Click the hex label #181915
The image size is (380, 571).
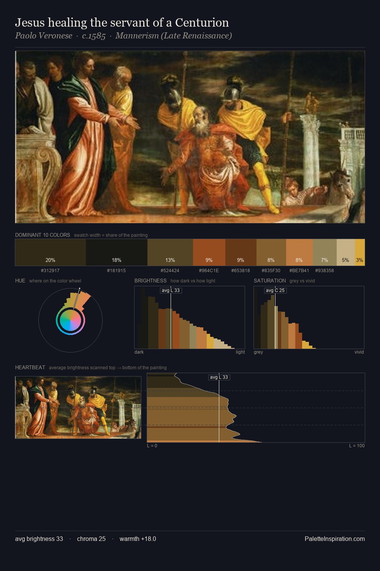[116, 271]
